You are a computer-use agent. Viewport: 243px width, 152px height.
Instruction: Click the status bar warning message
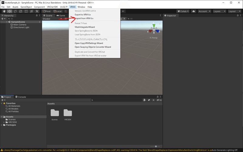pos(106,150)
